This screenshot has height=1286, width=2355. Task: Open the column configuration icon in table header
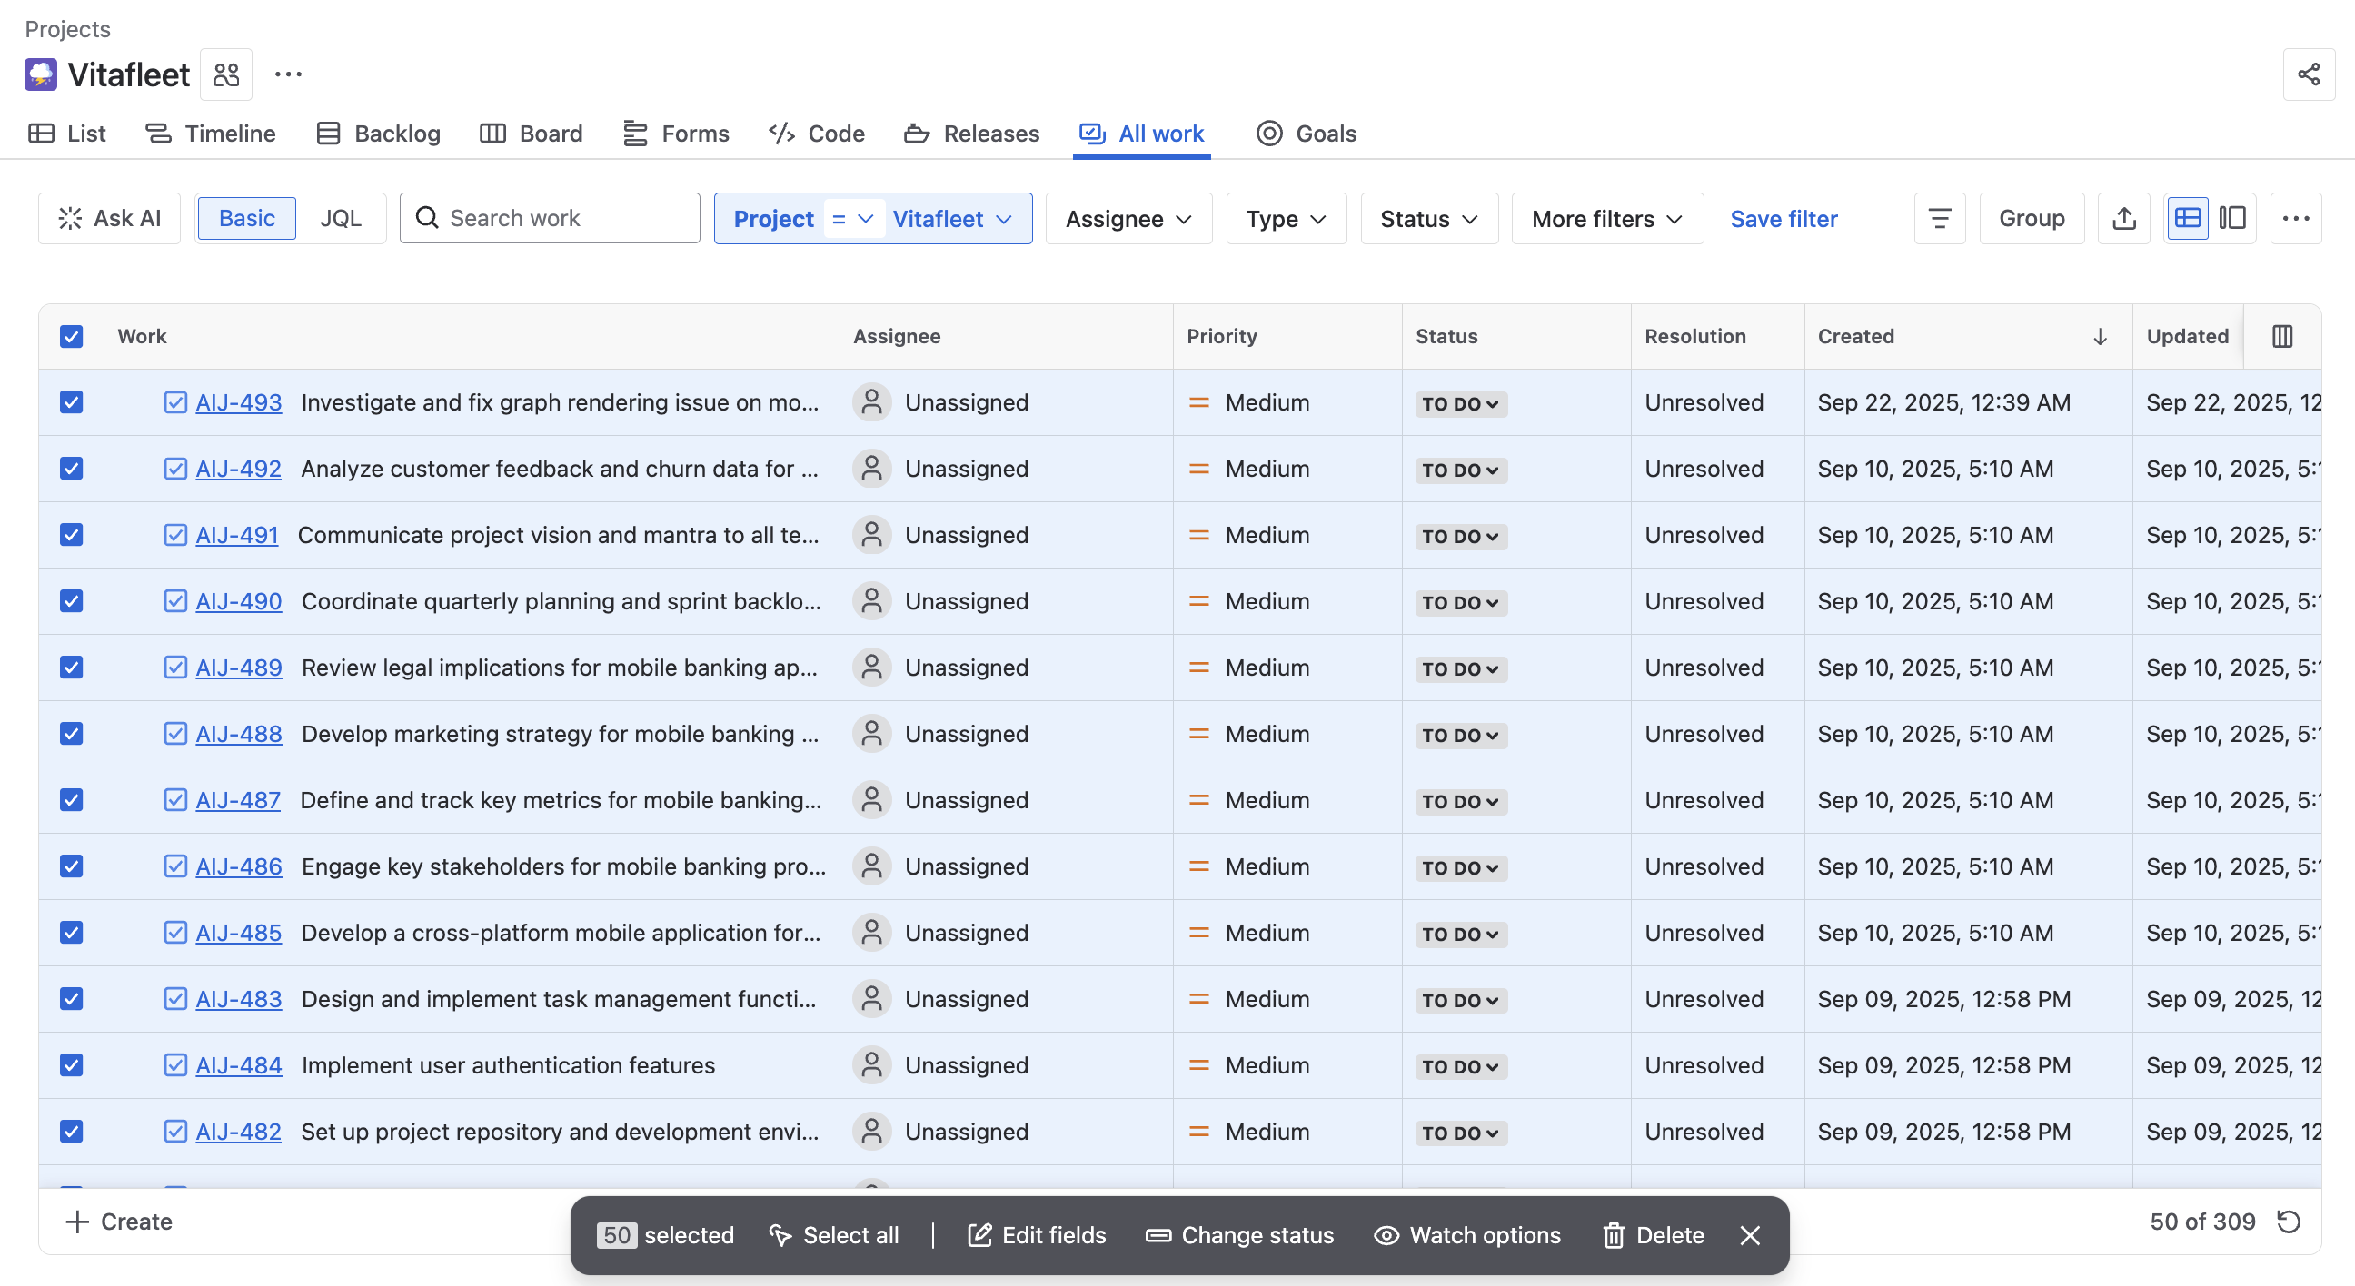(2282, 336)
